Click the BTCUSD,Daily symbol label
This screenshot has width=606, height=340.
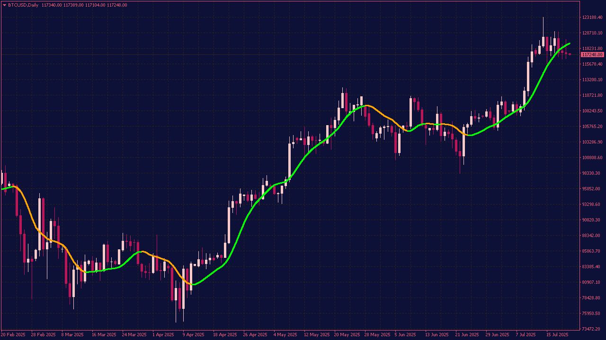pos(24,5)
